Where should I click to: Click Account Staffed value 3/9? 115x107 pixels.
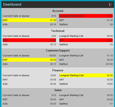coord(111,25)
